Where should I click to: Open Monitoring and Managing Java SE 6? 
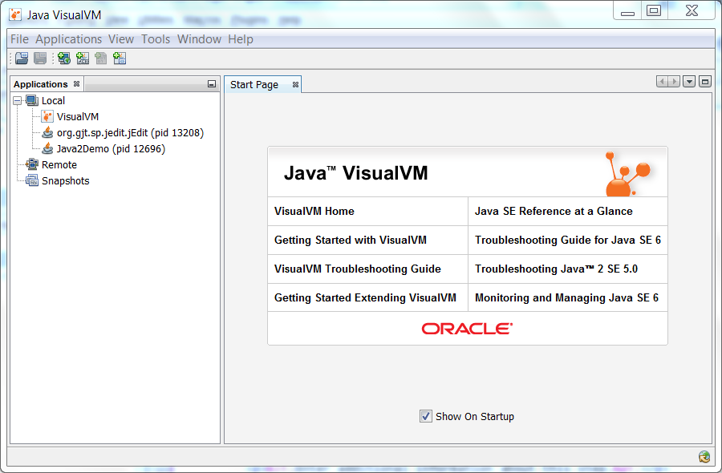coord(566,297)
